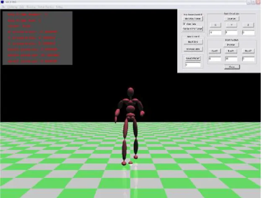Focus the Y orientation value field

[x=231, y=33]
